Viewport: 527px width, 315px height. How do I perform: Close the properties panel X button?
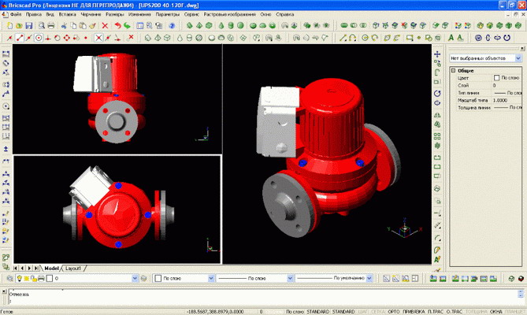coord(522,49)
